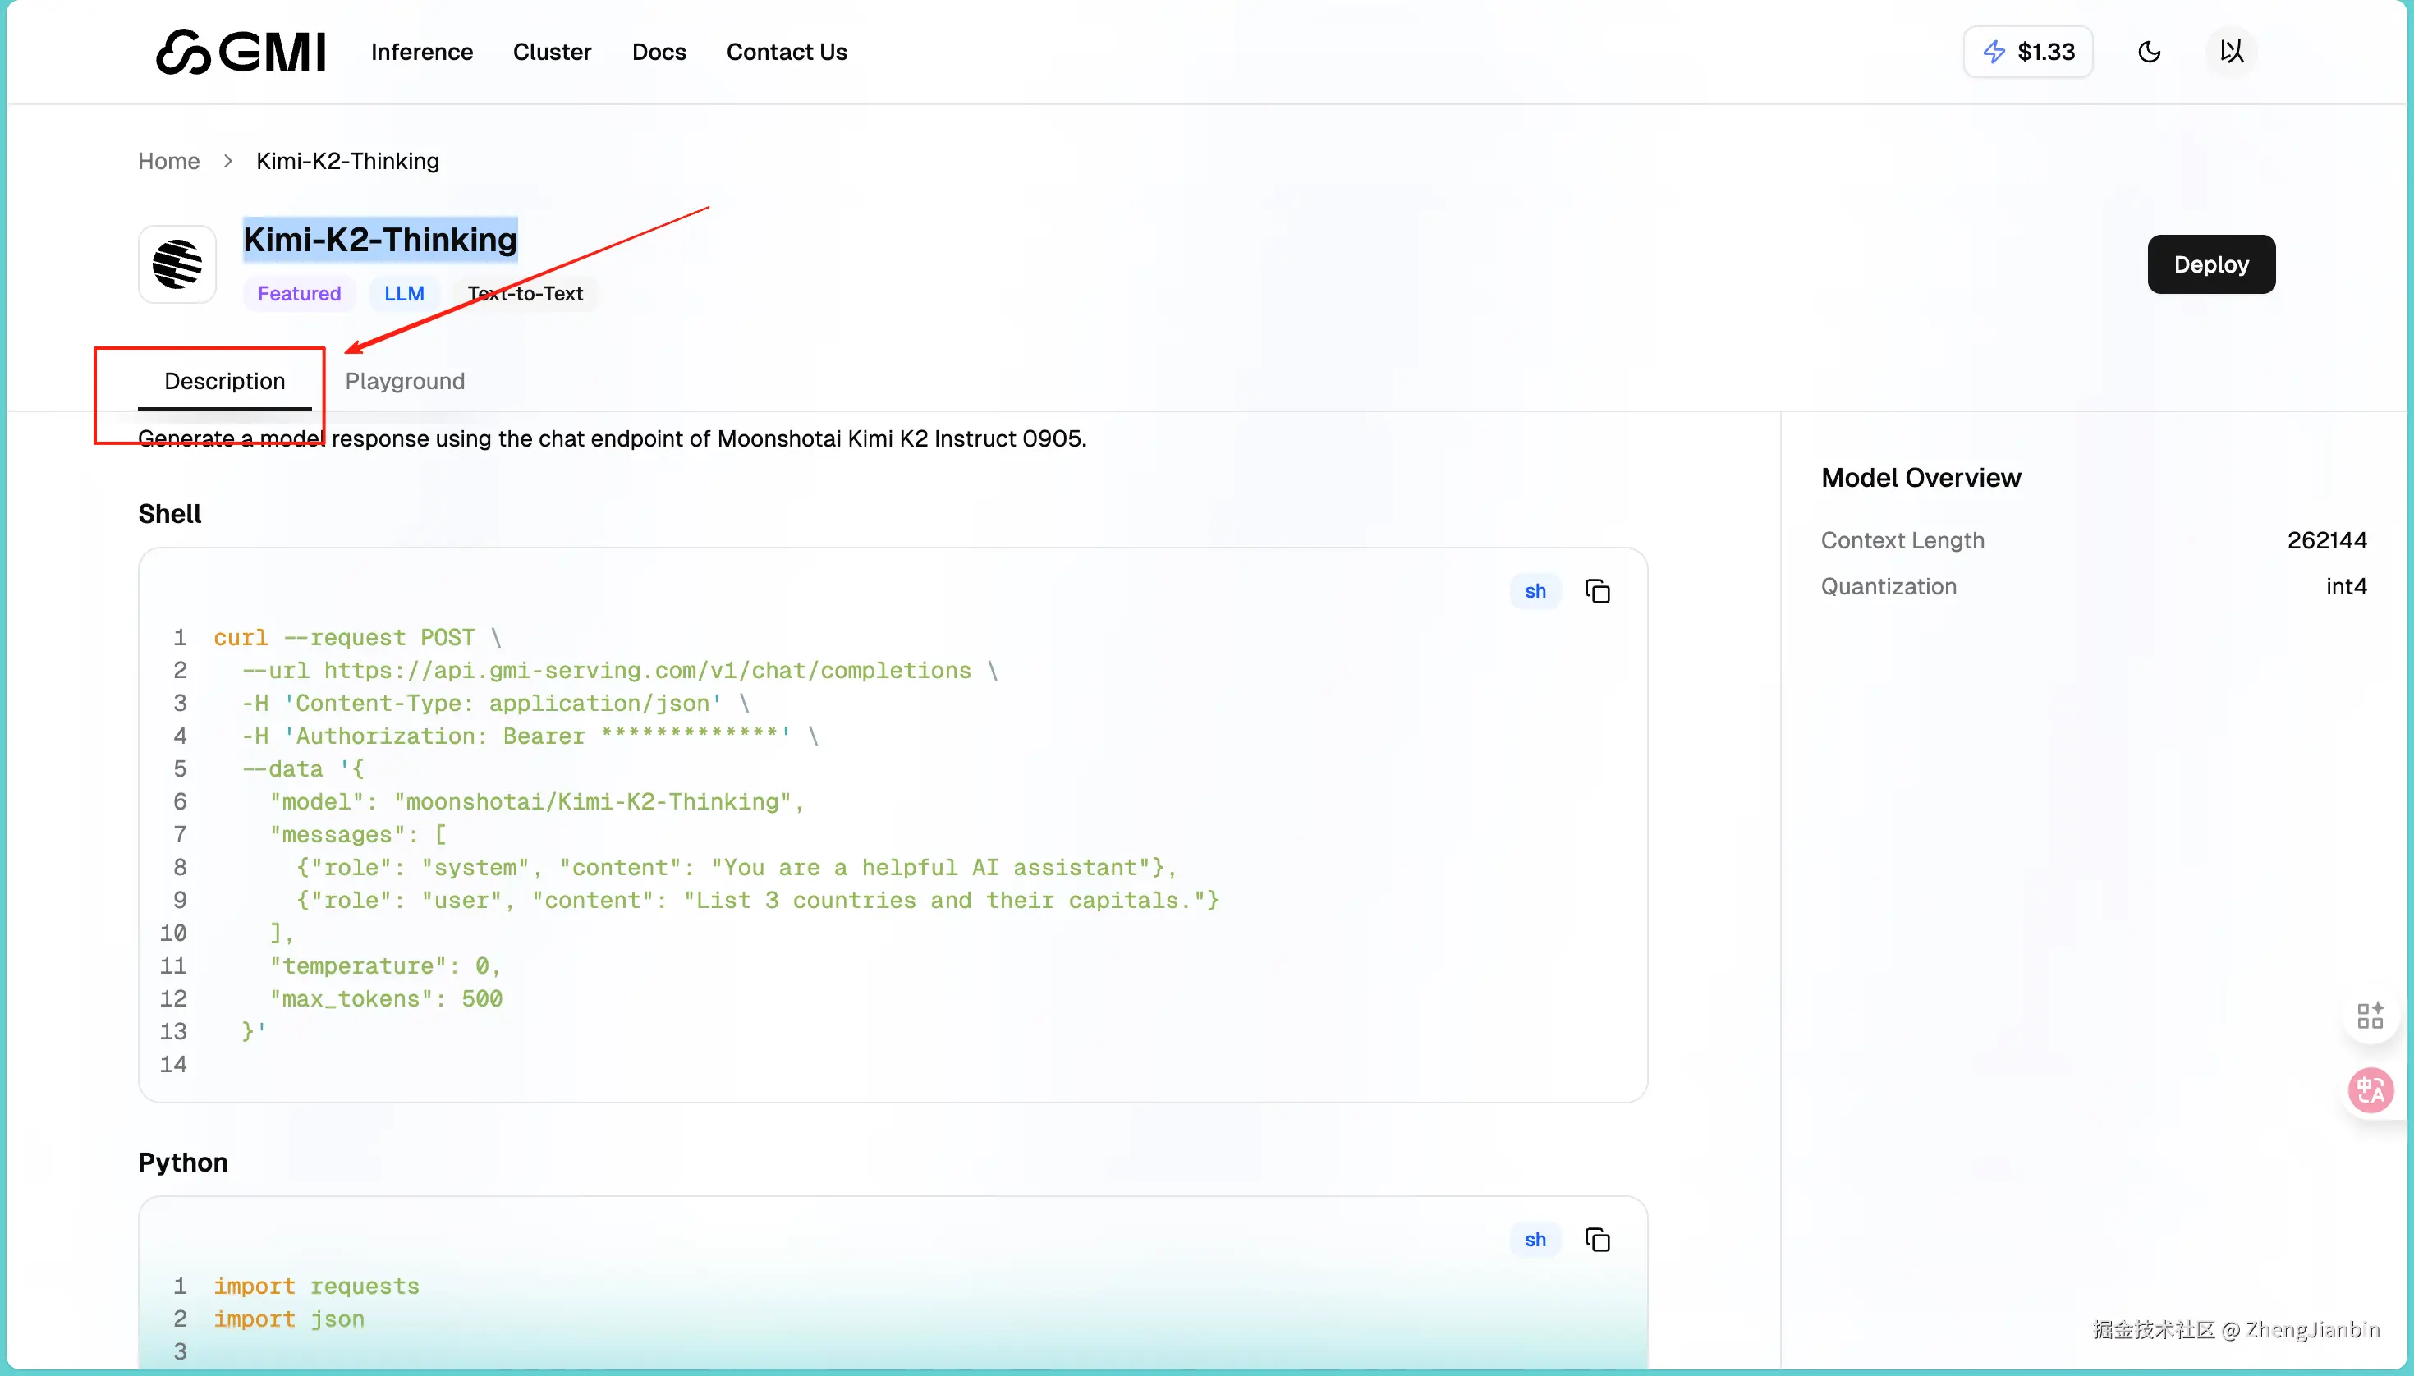Open the Contact Us page
This screenshot has width=2414, height=1376.
pyautogui.click(x=787, y=52)
